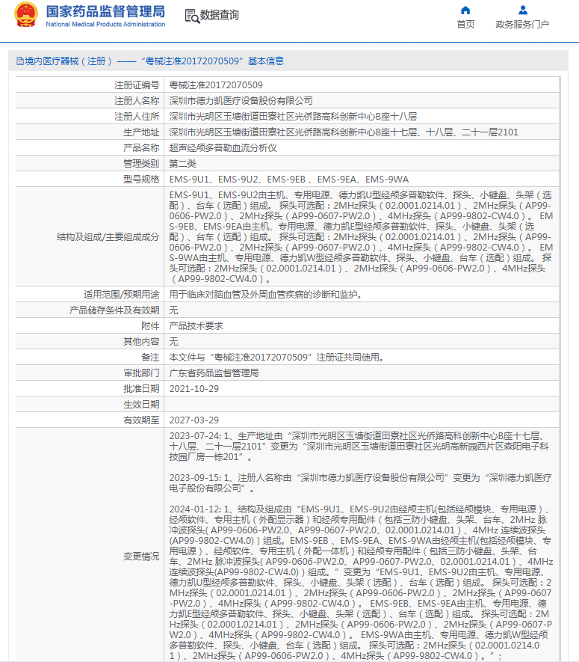
Task: Select the 注册人名称 label cell
Action: [90, 100]
